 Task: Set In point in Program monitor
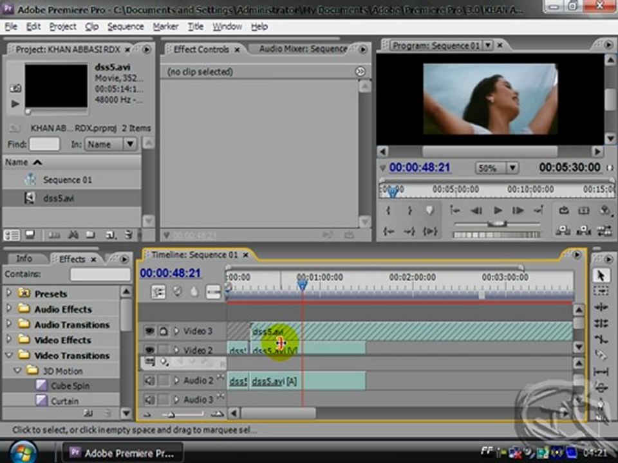tap(389, 211)
